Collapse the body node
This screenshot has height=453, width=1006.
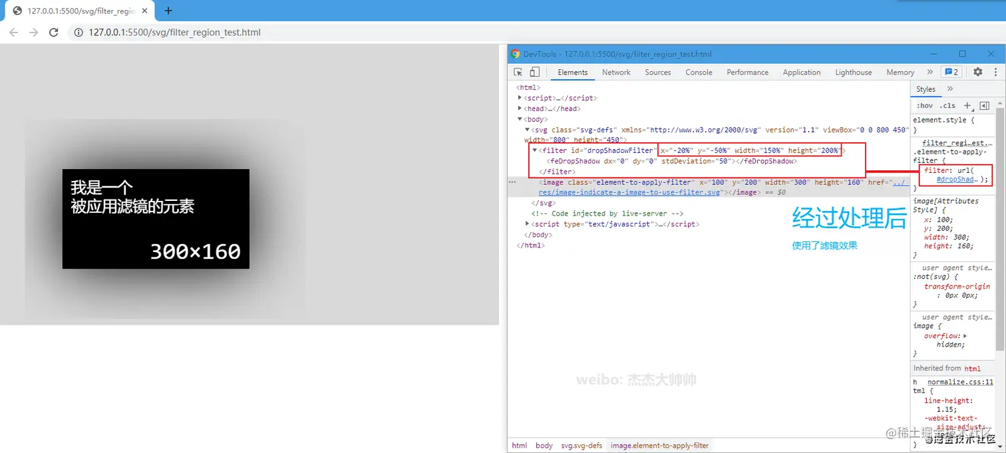click(x=520, y=119)
